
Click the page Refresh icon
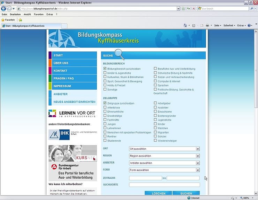[188, 8]
